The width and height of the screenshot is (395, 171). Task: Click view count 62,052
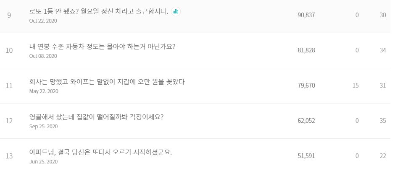(x=306, y=121)
